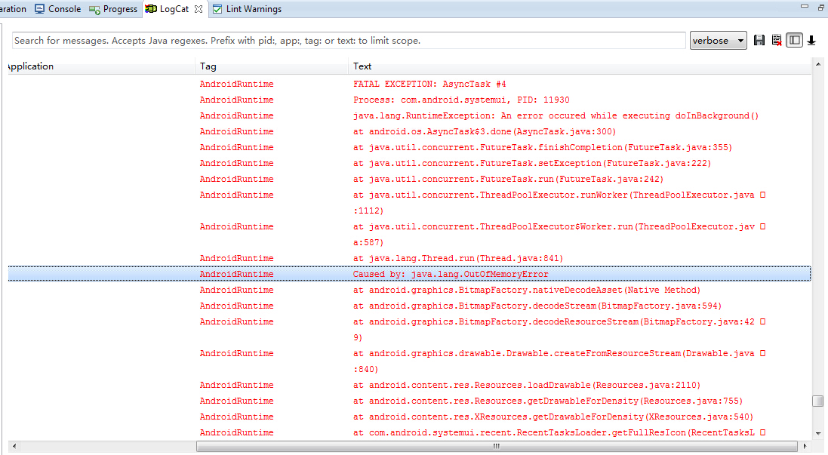Select the Thread.run(Thread.java:841) line
828x455 pixels.
(409, 258)
